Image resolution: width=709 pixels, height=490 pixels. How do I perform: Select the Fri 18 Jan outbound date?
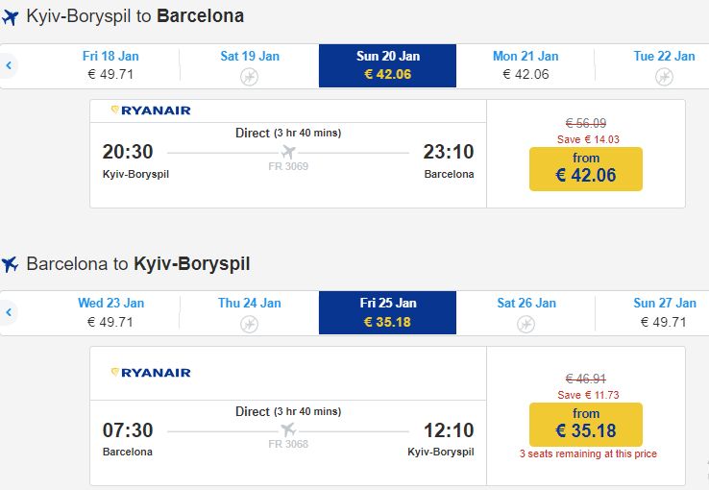pyautogui.click(x=110, y=65)
